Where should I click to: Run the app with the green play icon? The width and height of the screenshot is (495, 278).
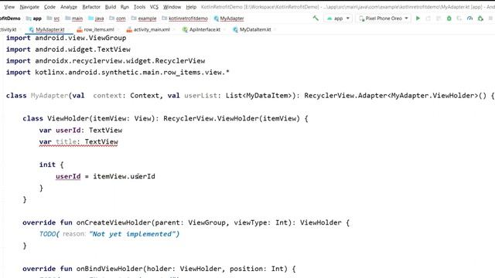tap(418, 19)
